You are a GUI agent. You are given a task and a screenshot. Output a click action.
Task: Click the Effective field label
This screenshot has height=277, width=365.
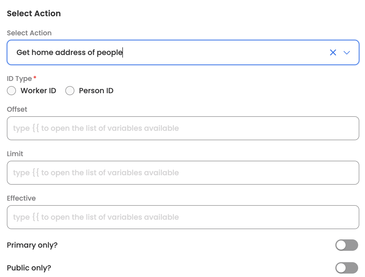[x=21, y=198]
